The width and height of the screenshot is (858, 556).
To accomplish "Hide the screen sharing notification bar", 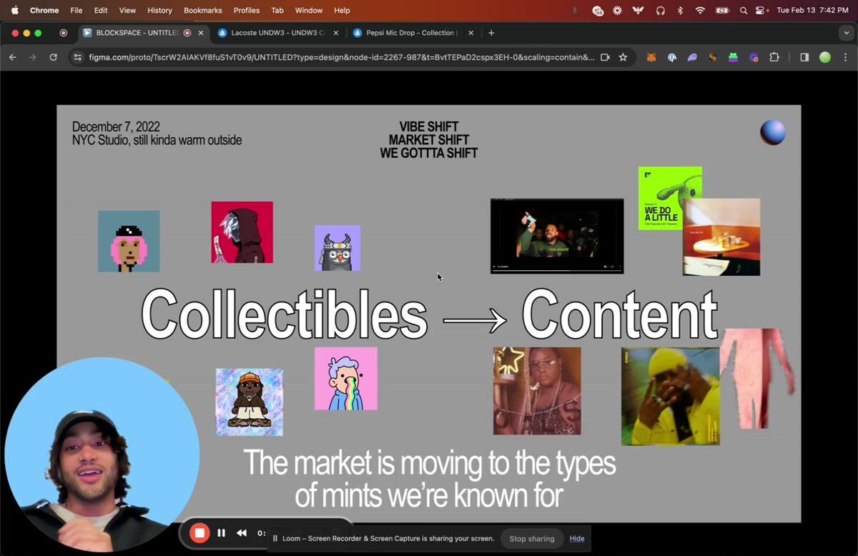I will tap(576, 539).
